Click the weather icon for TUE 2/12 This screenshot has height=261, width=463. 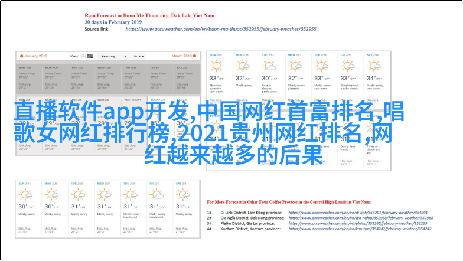[269, 66]
